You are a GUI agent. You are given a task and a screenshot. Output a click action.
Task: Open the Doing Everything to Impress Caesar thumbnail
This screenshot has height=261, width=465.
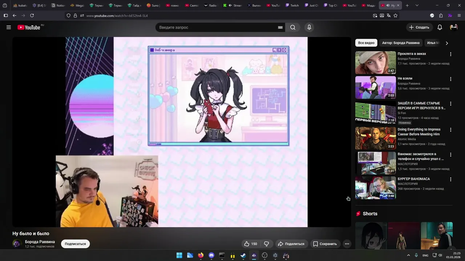(x=376, y=138)
